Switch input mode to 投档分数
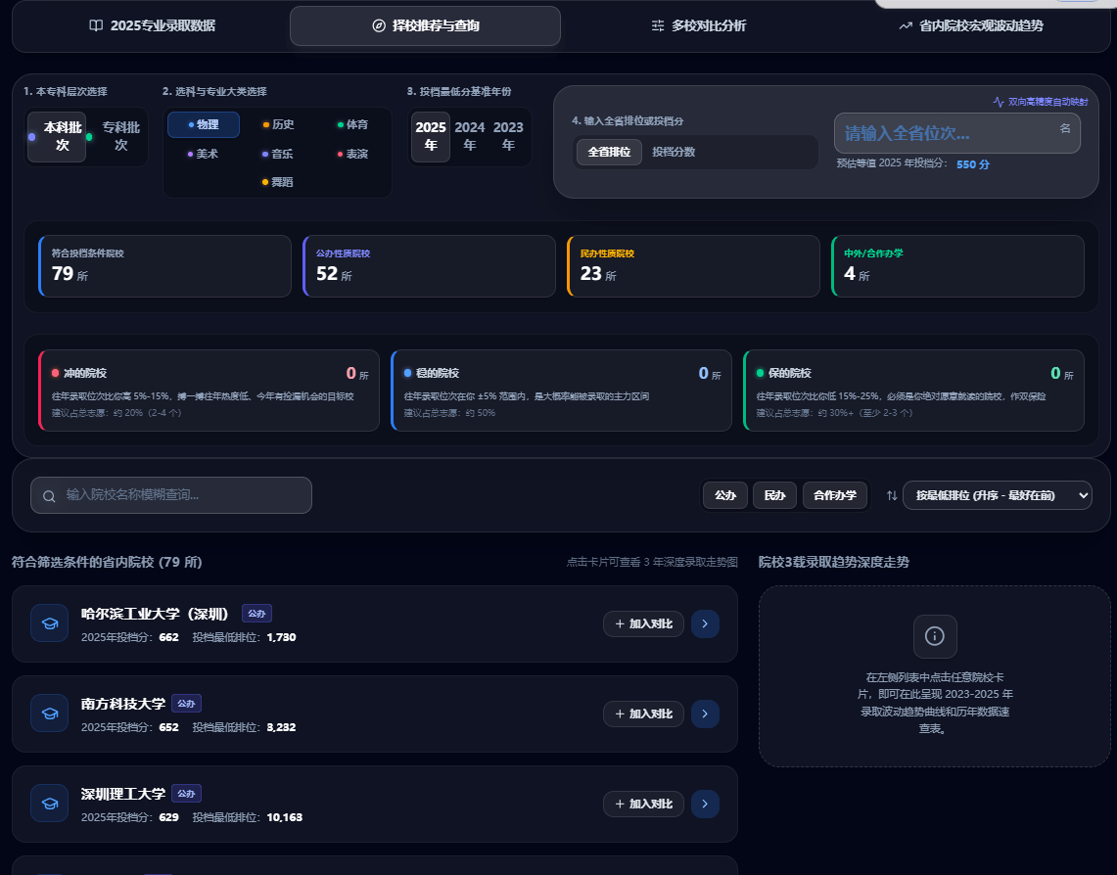The image size is (1117, 875). [674, 152]
